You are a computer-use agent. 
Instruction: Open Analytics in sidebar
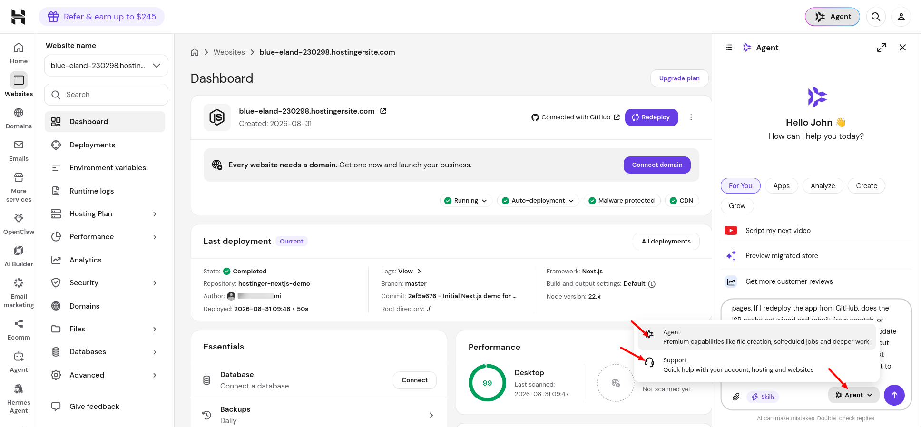(x=105, y=260)
